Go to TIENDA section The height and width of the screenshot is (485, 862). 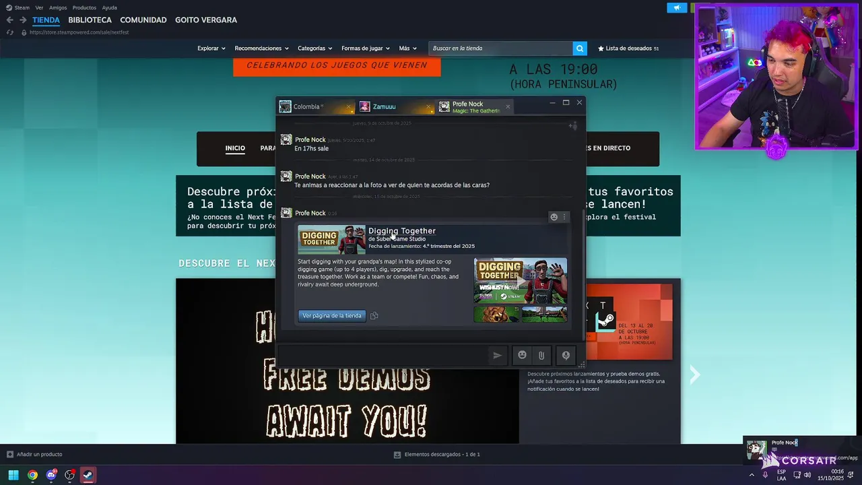pos(46,20)
